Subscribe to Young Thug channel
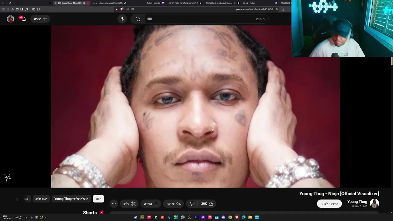This screenshot has height=221, width=393. [329, 204]
